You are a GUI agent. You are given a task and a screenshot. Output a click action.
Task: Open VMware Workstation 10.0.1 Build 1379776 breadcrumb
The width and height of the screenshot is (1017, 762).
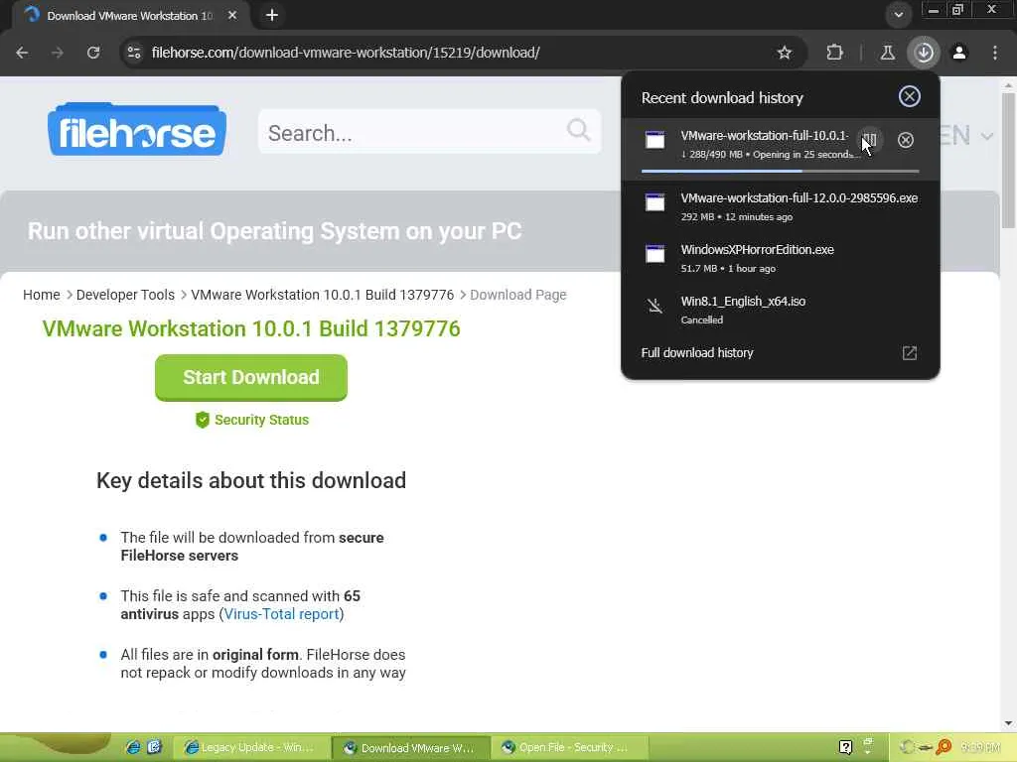click(x=323, y=295)
